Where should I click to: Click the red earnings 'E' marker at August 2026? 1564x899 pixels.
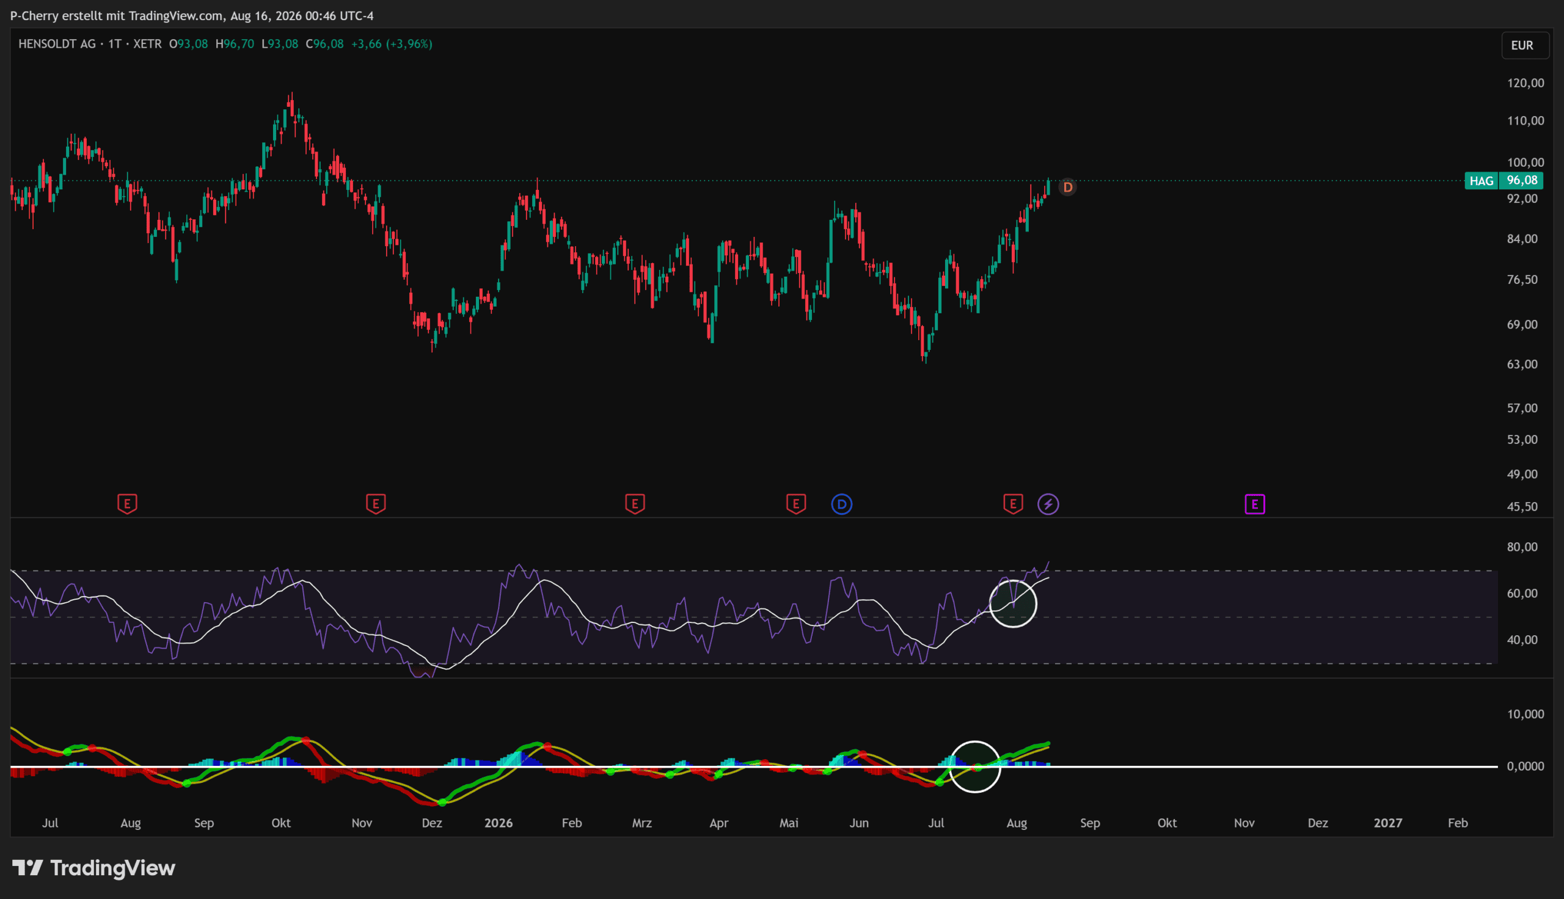point(1013,504)
